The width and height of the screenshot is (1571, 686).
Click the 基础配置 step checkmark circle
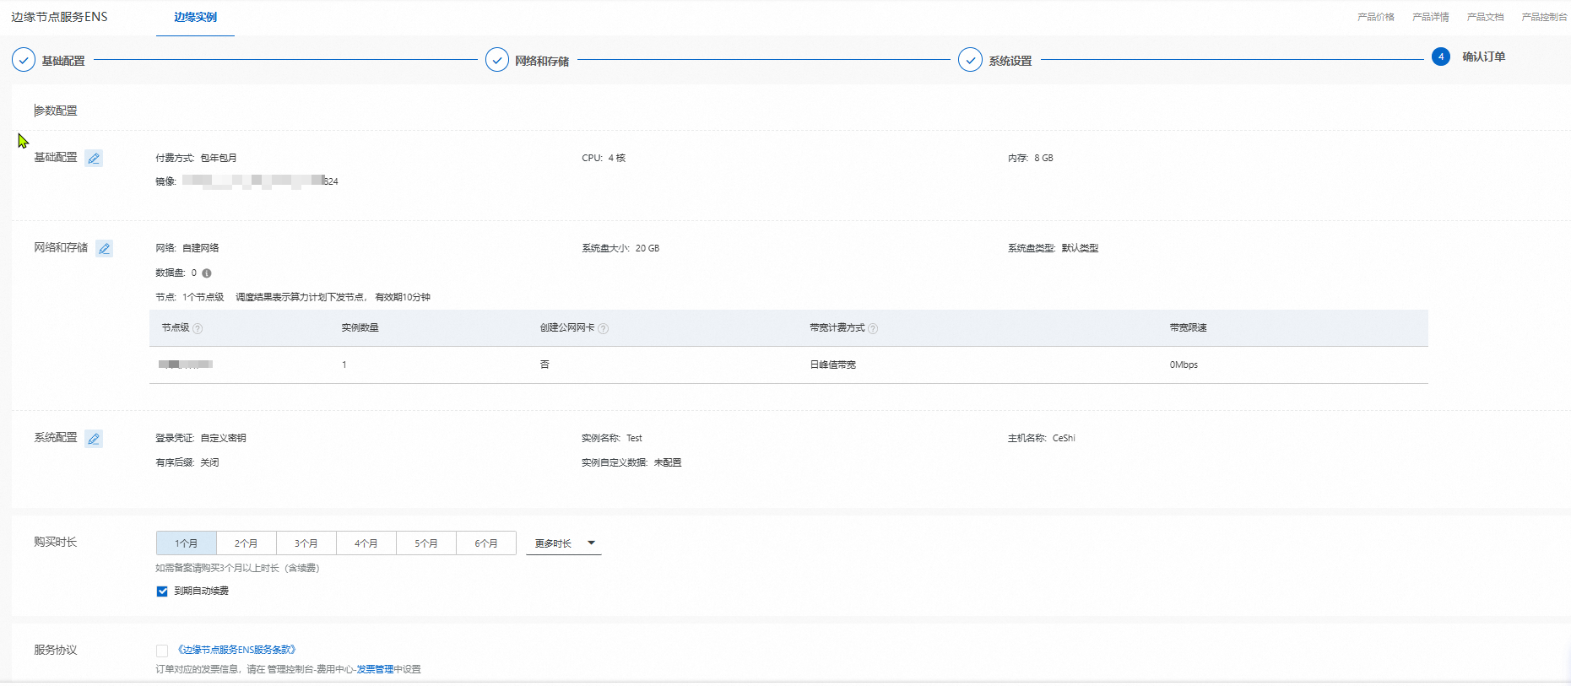(24, 60)
